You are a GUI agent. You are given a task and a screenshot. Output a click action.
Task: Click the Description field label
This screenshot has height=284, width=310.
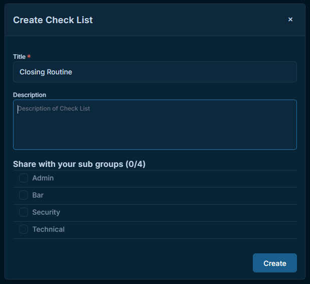pyautogui.click(x=30, y=95)
